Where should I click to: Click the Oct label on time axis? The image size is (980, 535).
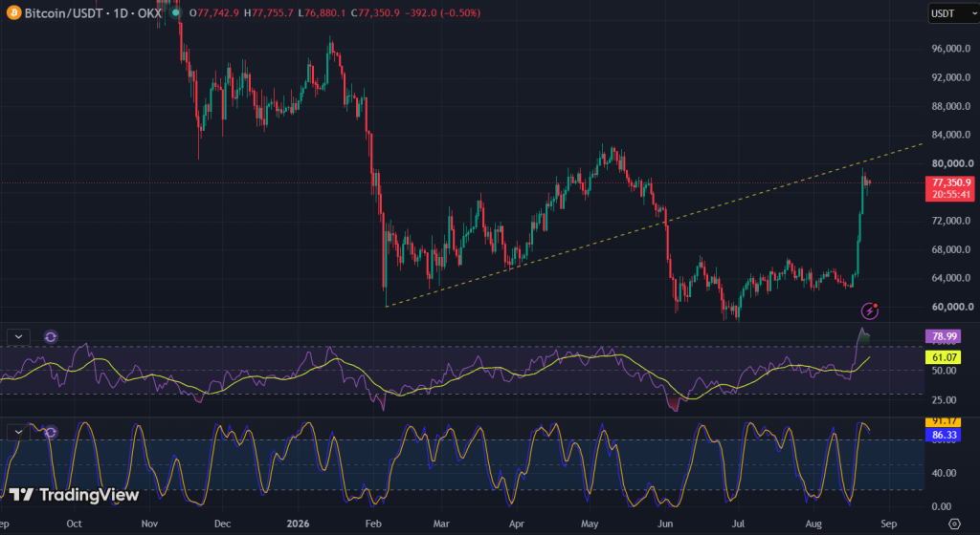coord(74,524)
